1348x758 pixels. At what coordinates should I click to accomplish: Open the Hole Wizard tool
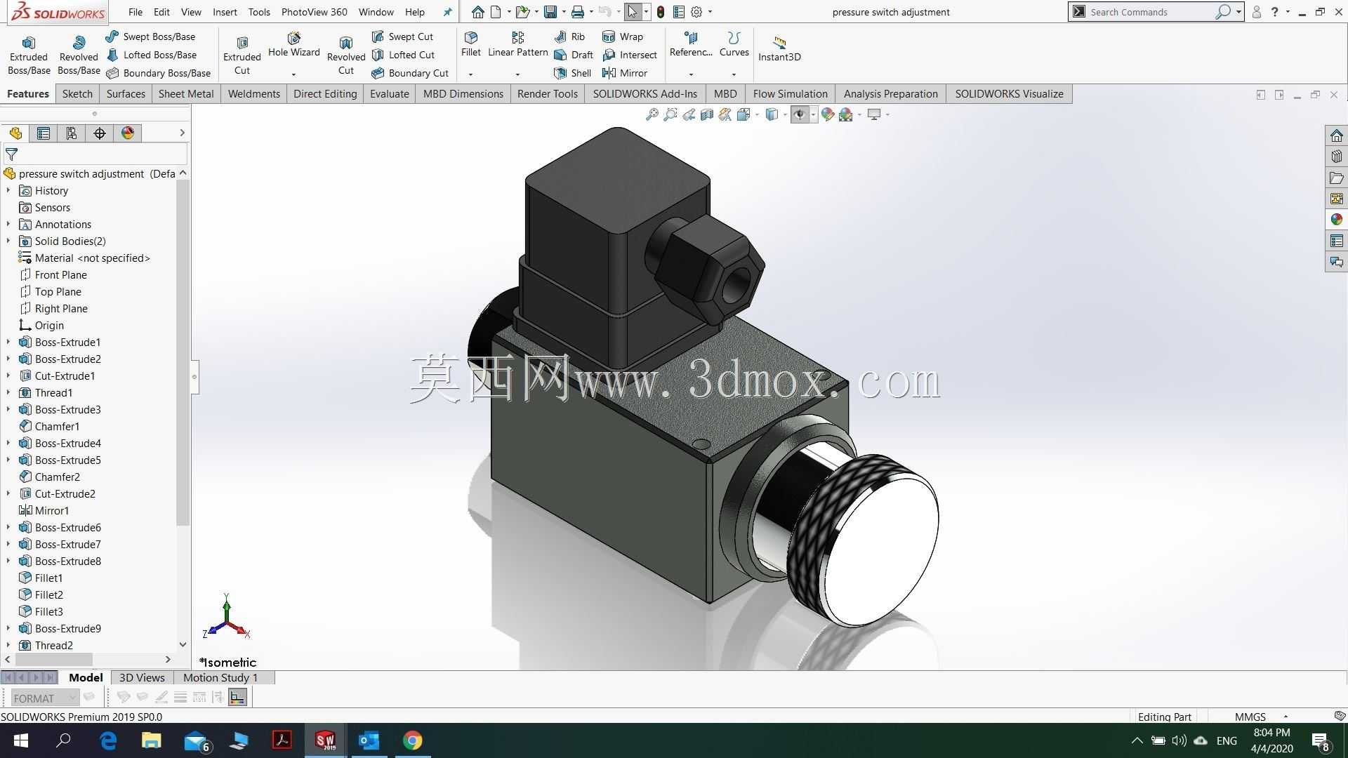point(293,45)
